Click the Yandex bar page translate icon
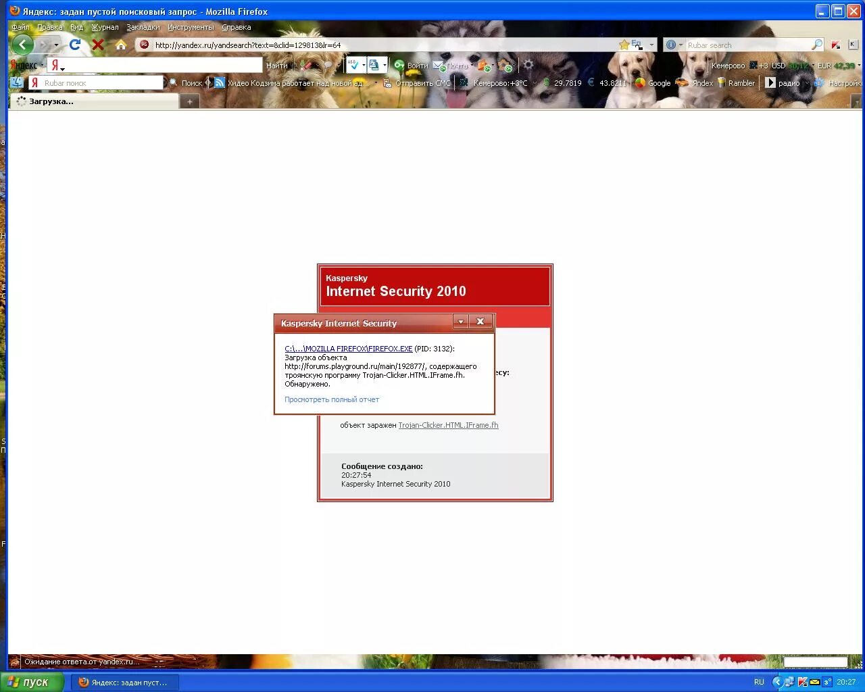 [x=374, y=65]
